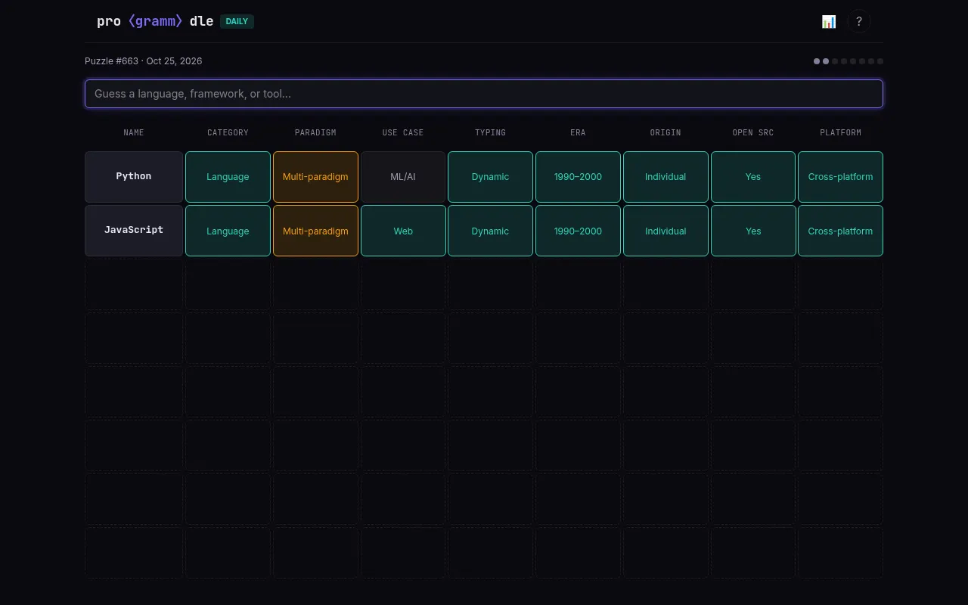Click JavaScript's Cross-platform cell

click(840, 231)
